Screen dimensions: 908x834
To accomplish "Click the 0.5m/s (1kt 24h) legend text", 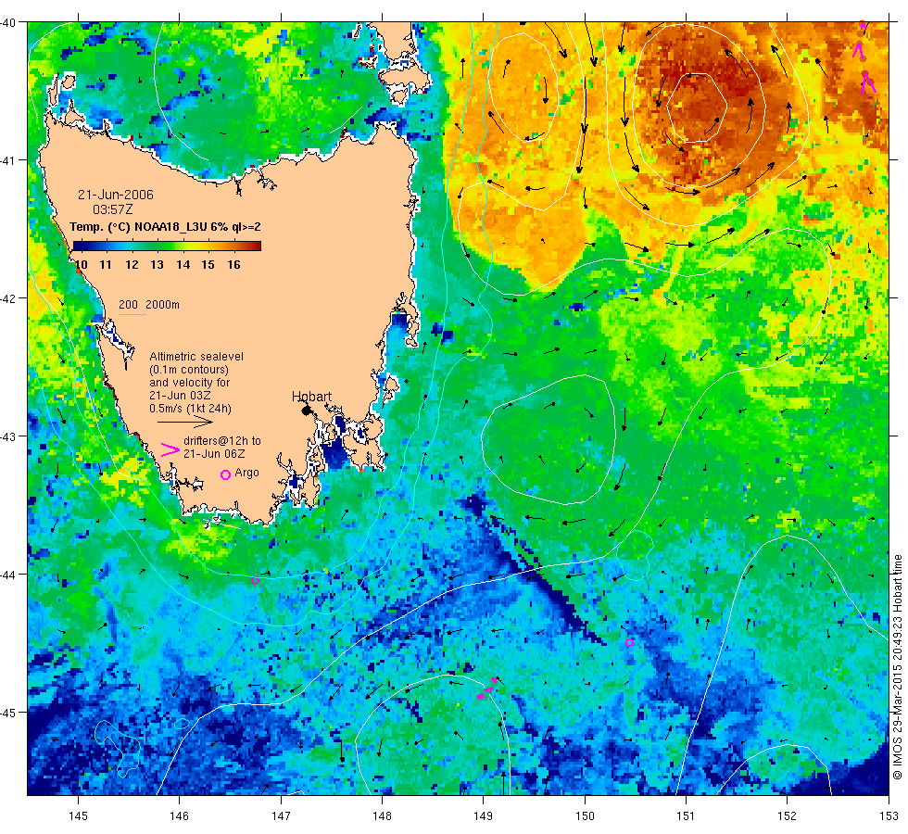I will [191, 409].
